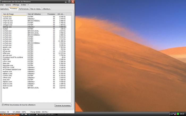Select the smss.exe process

click(34, 49)
